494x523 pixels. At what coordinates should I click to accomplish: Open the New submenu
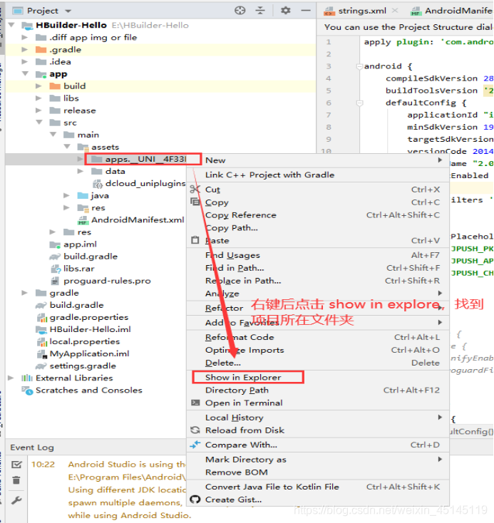(318, 160)
